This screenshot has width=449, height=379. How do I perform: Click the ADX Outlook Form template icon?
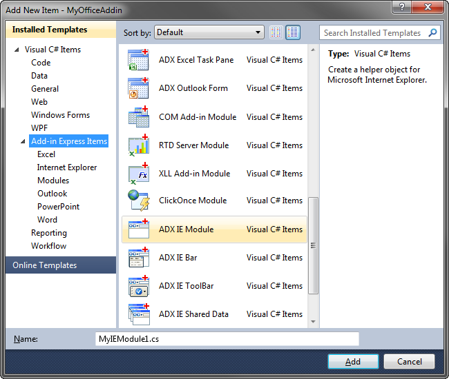coord(139,88)
